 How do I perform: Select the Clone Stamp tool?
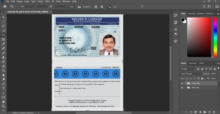tap(3, 57)
